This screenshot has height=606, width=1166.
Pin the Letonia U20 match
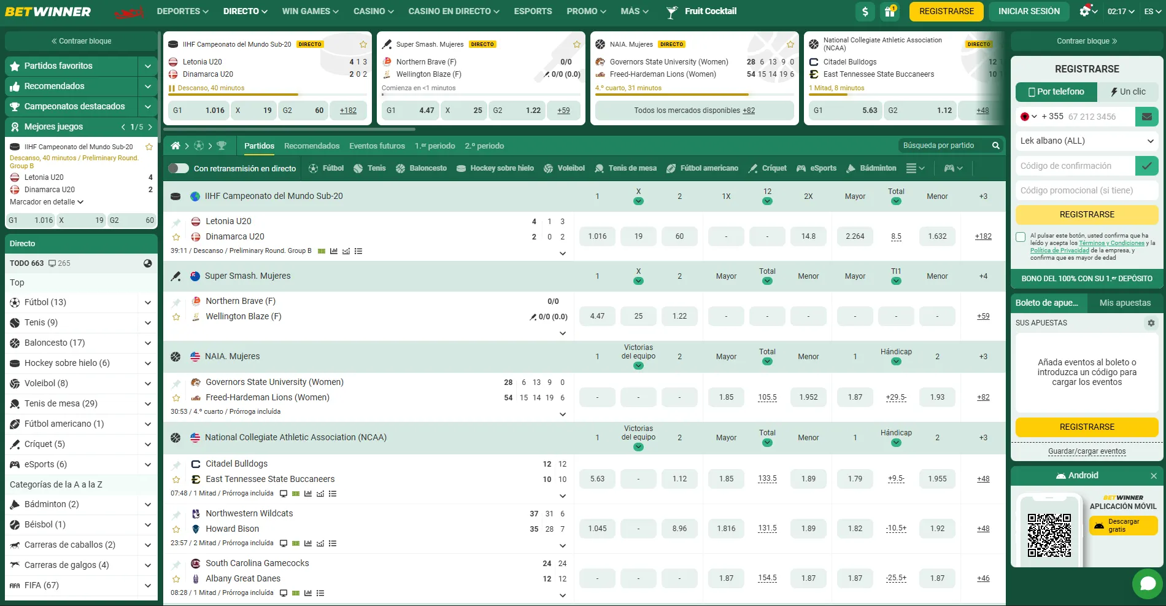coord(176,222)
